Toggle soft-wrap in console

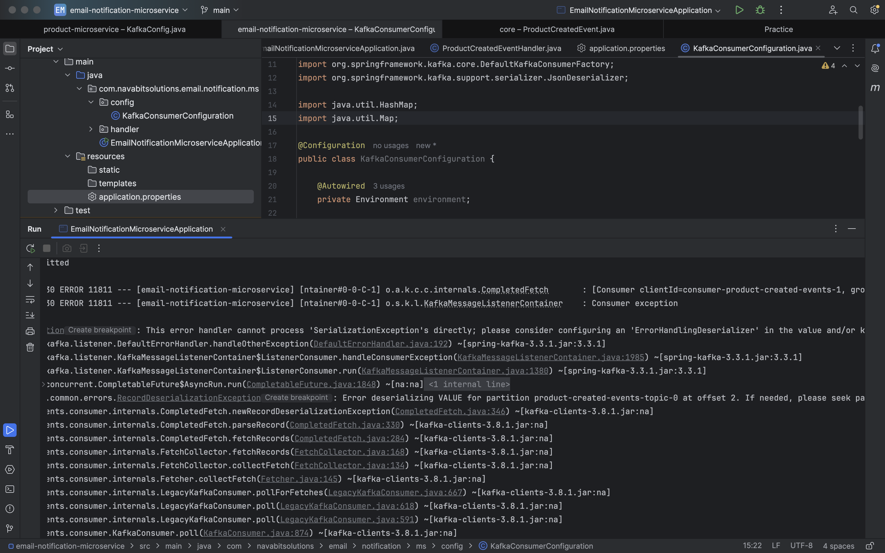pyautogui.click(x=30, y=300)
